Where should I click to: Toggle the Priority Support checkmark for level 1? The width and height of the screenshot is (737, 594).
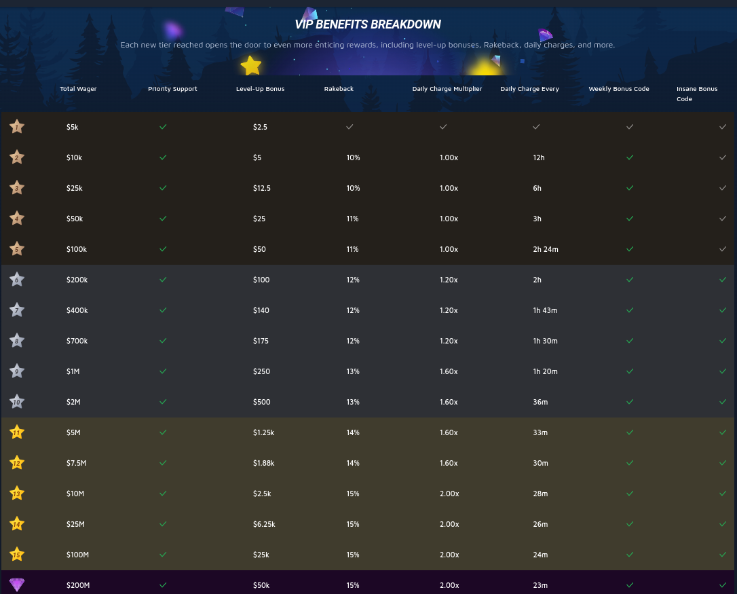(x=163, y=126)
